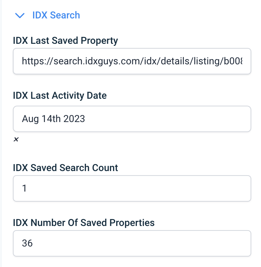Clear the IDX Last Activity Date value
Image resolution: width=261 pixels, height=267 pixels.
[16, 140]
